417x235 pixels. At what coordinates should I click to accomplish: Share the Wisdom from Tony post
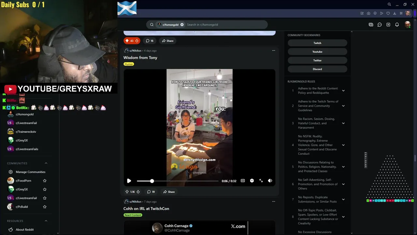coord(169,192)
